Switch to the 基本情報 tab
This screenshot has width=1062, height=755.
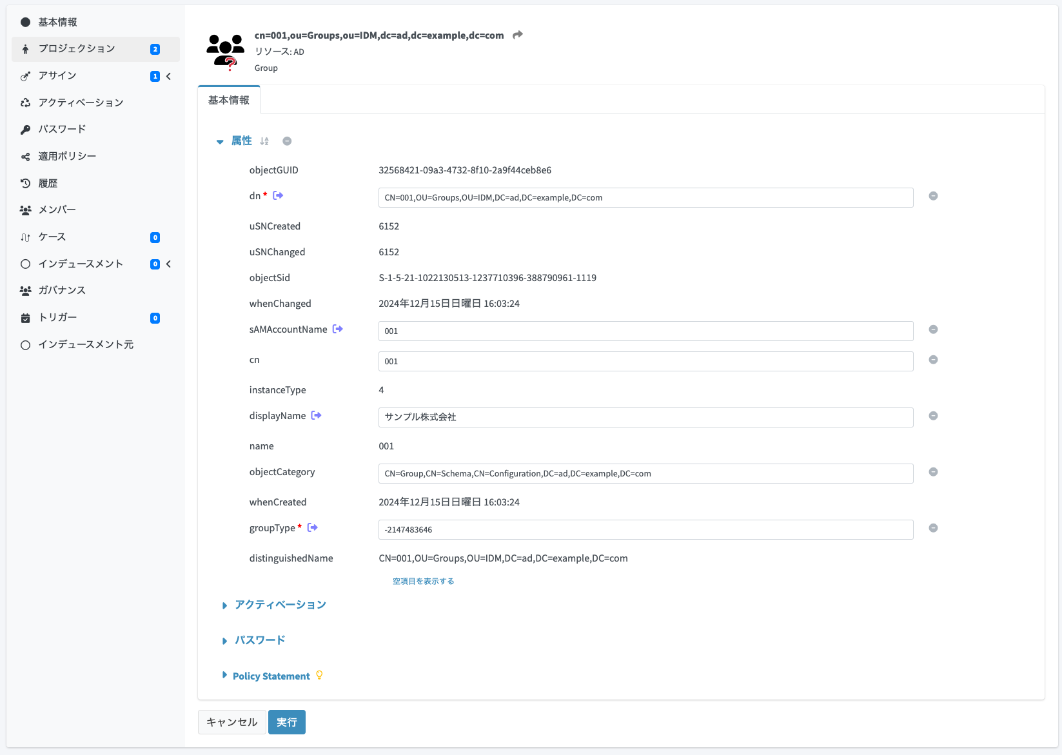point(229,100)
